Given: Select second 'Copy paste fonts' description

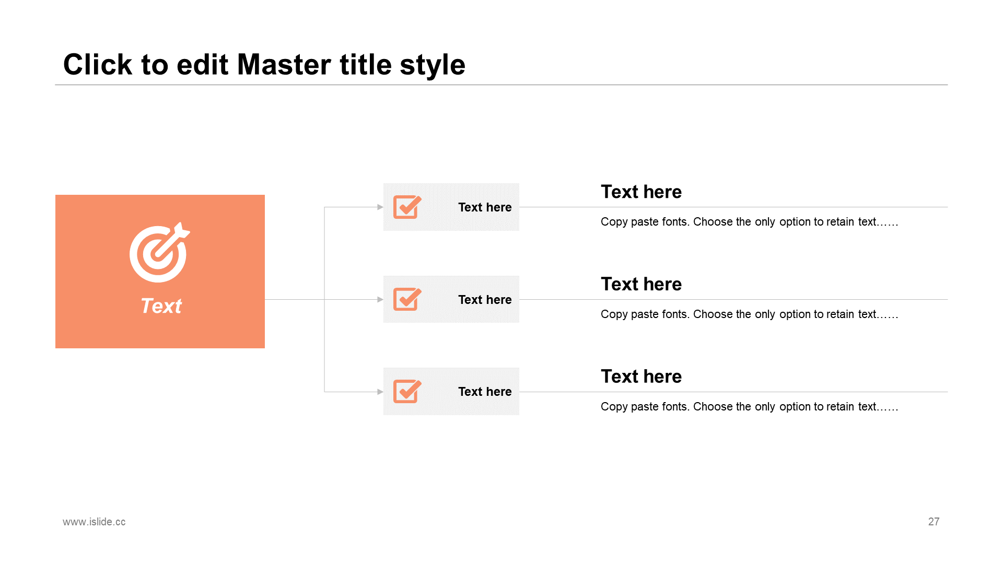Looking at the screenshot, I should (x=750, y=314).
